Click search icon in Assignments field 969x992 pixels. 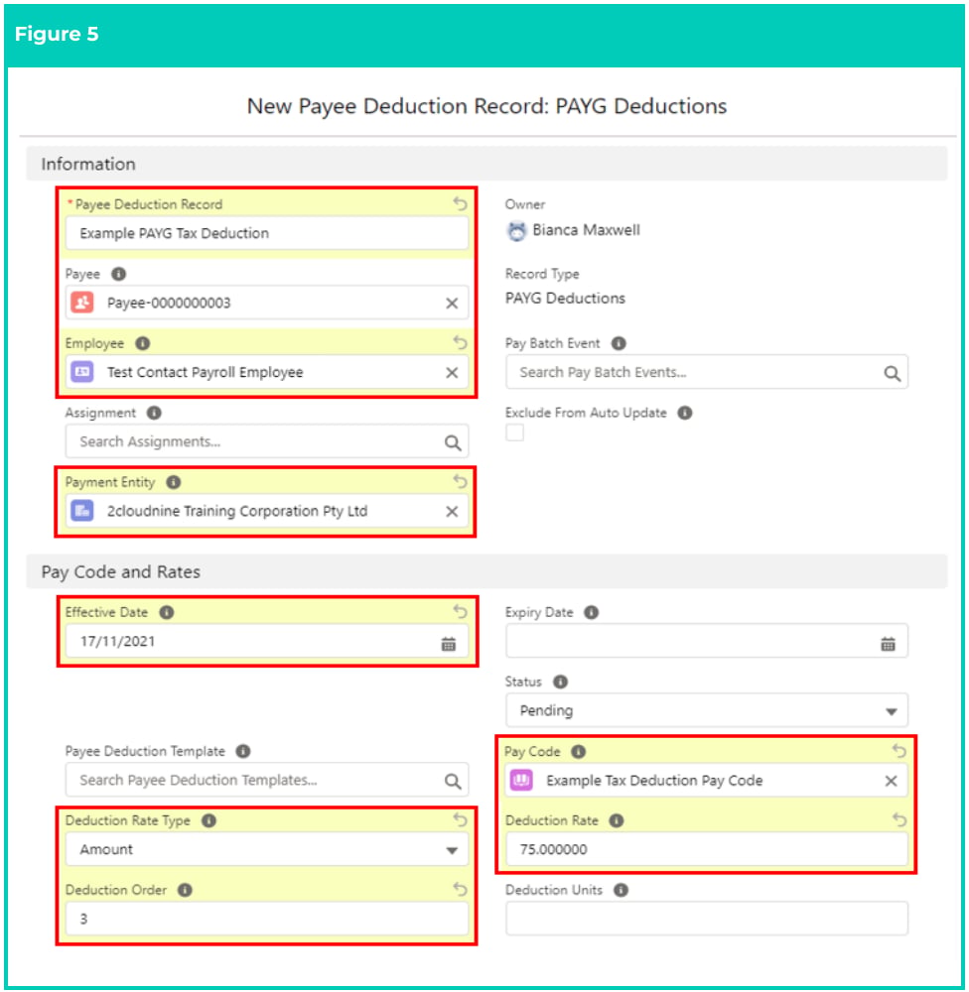(452, 442)
